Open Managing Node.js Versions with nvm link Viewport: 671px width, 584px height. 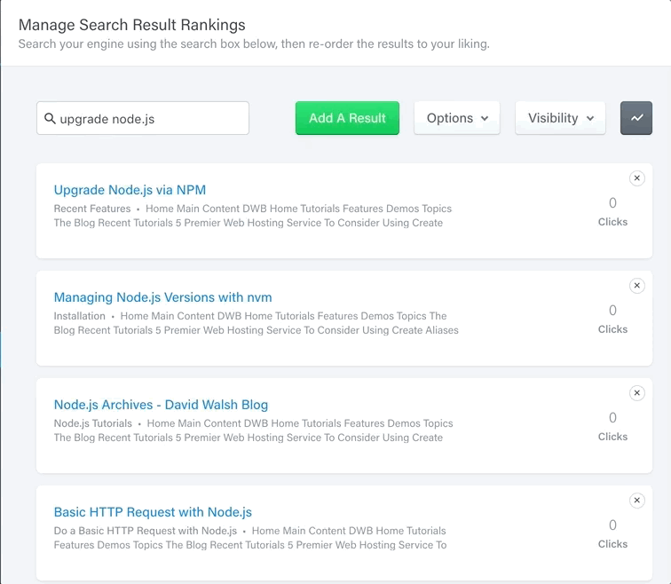click(x=162, y=297)
